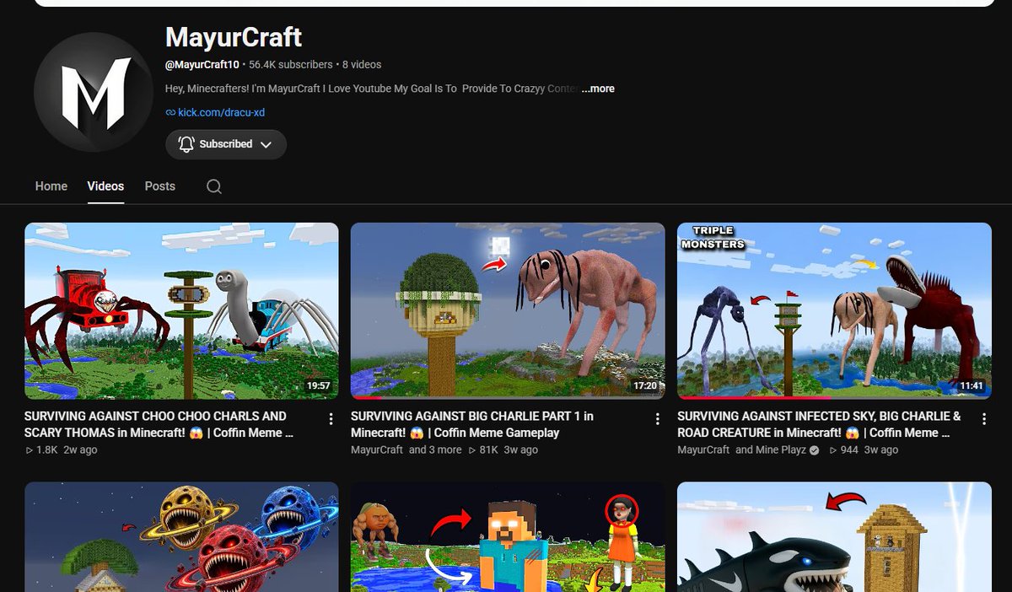The image size is (1012, 592).
Task: Click the 56.4K subscribers count
Action: tap(291, 64)
